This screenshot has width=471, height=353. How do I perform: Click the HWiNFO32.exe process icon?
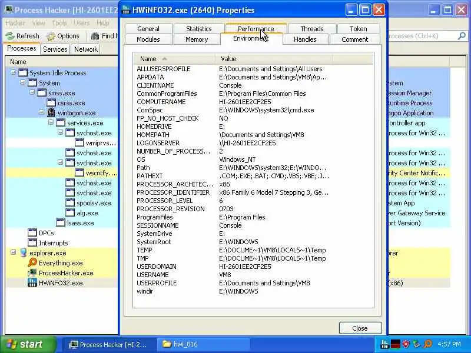pyautogui.click(x=32, y=283)
